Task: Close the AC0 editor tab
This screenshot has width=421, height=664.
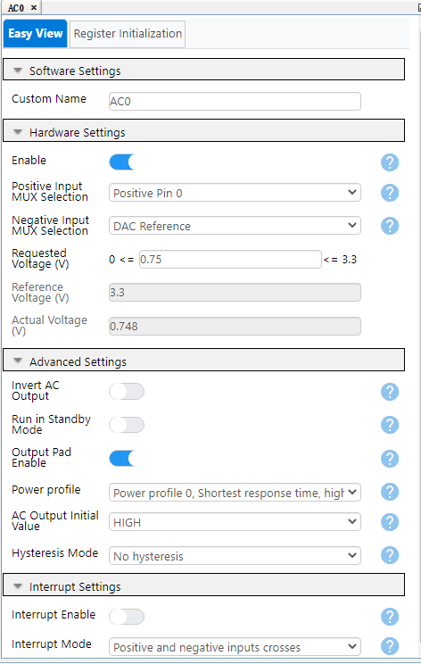Action: coord(34,8)
